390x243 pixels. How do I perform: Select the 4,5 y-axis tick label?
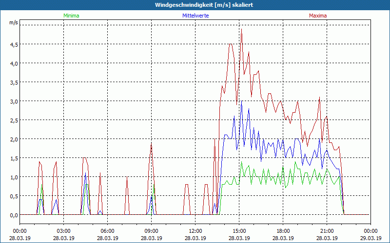coord(14,44)
